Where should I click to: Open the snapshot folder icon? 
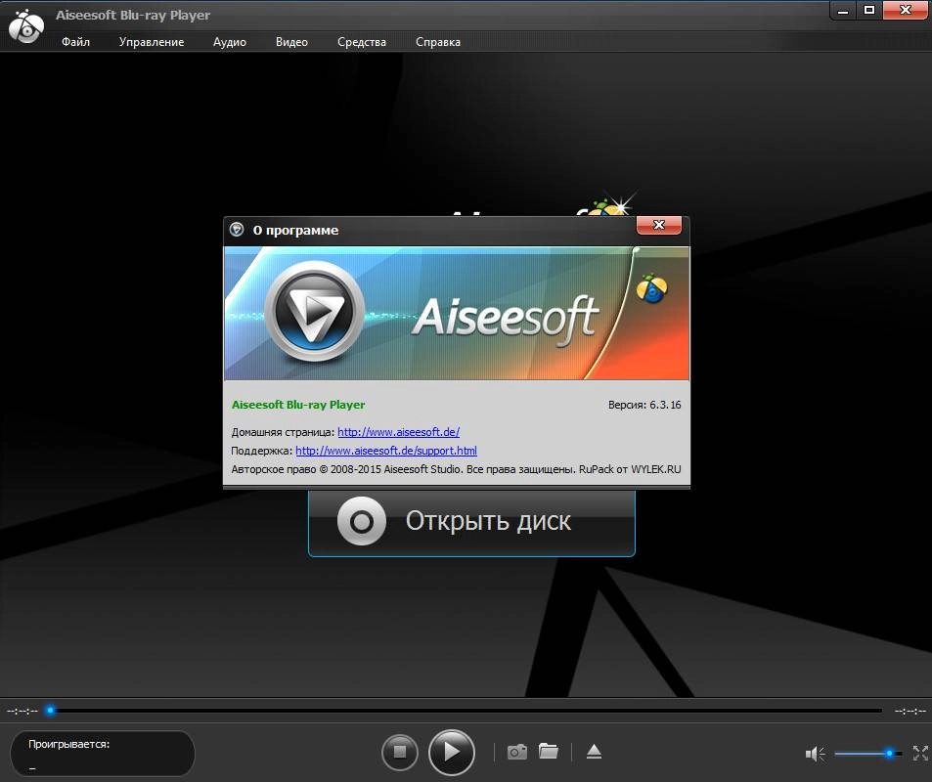pyautogui.click(x=548, y=751)
